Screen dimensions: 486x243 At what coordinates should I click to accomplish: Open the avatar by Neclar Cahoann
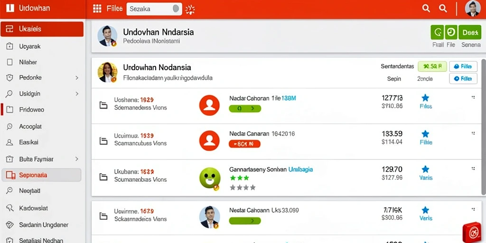209,216
